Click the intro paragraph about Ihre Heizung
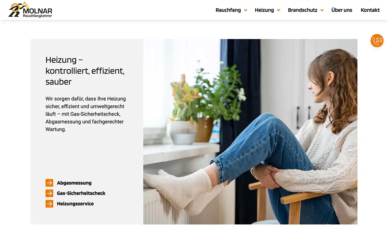388x242 pixels. (86, 114)
